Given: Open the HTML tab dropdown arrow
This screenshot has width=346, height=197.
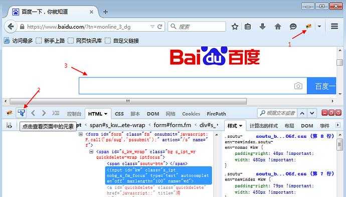Looking at the screenshot, I should [106, 114].
